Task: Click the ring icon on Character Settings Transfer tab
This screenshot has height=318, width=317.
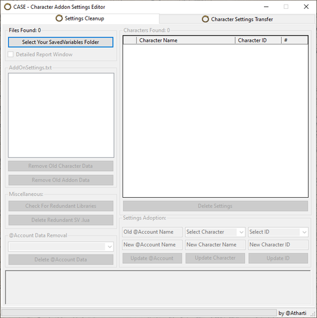Action: (205, 19)
